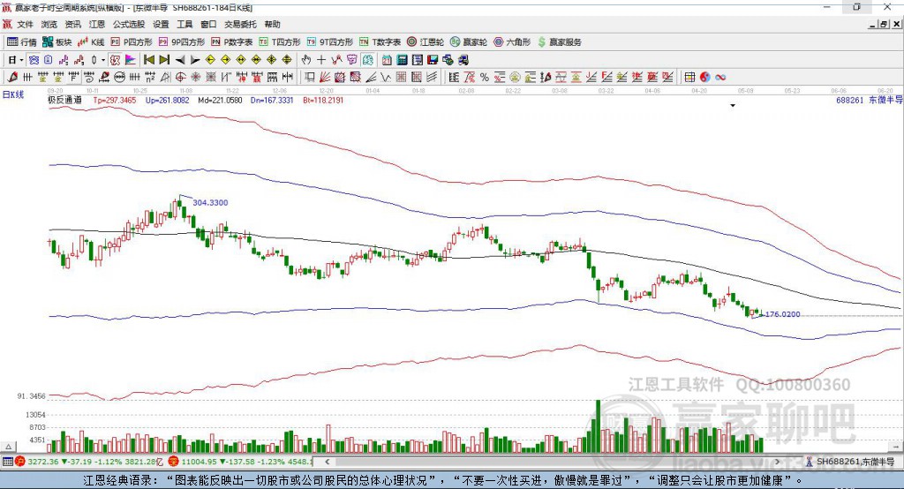Click the horizontal scrollbar right arrow
This screenshot has width=904, height=489.
[x=777, y=462]
